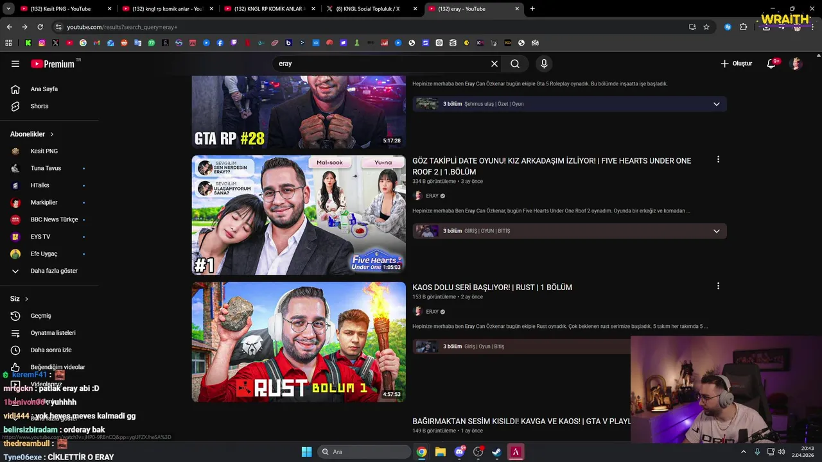
Task: Open the ERAY channel under Rust video
Action: coord(432,312)
